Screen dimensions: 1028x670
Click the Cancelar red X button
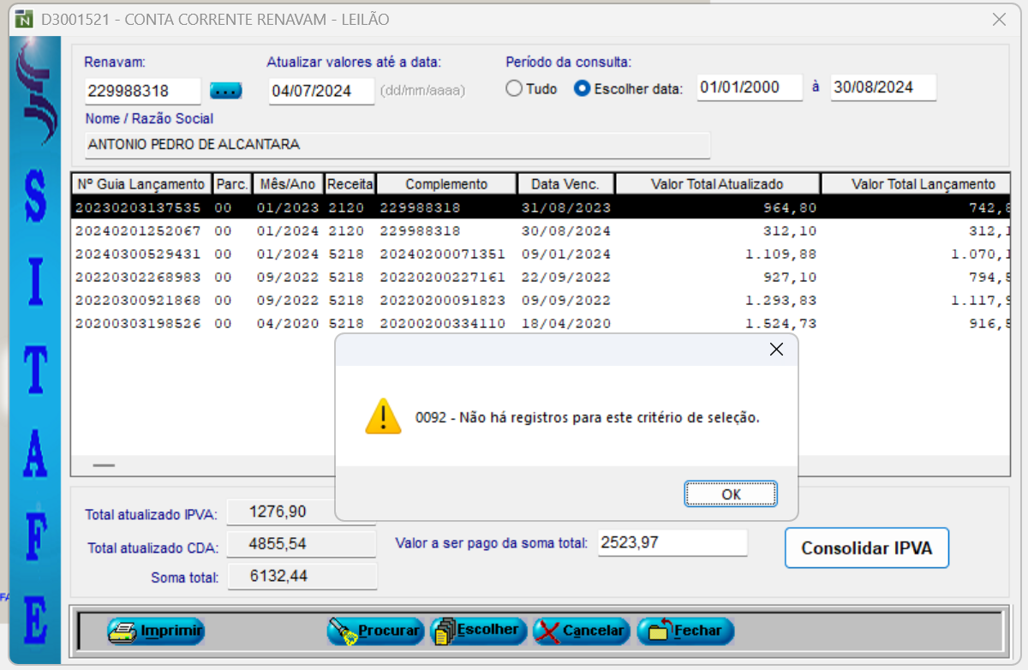click(581, 631)
